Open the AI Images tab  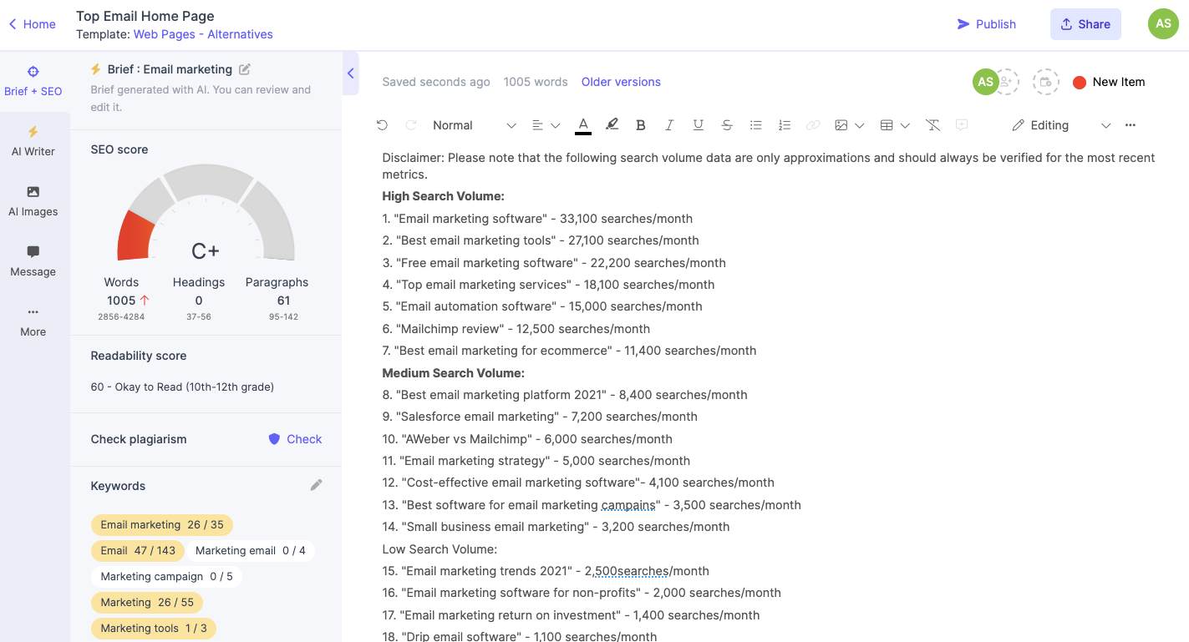tap(33, 201)
